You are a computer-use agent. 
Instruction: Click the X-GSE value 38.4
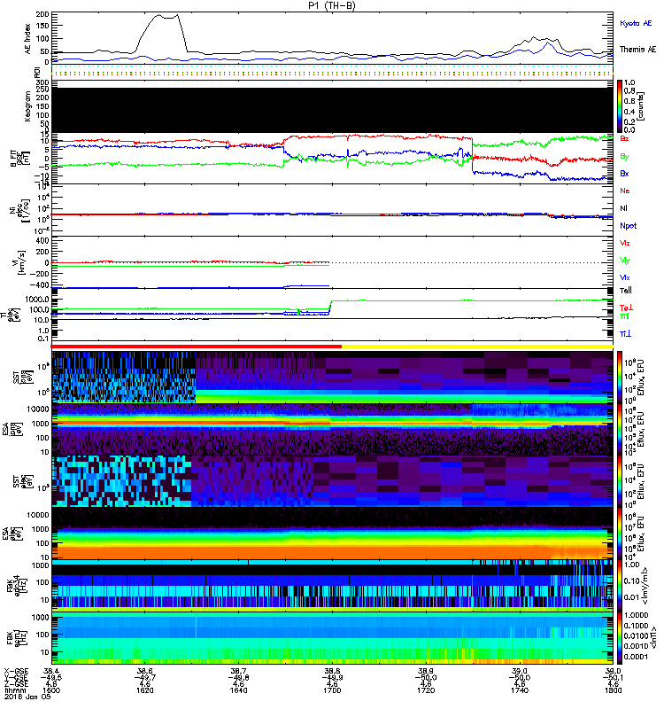point(51,671)
